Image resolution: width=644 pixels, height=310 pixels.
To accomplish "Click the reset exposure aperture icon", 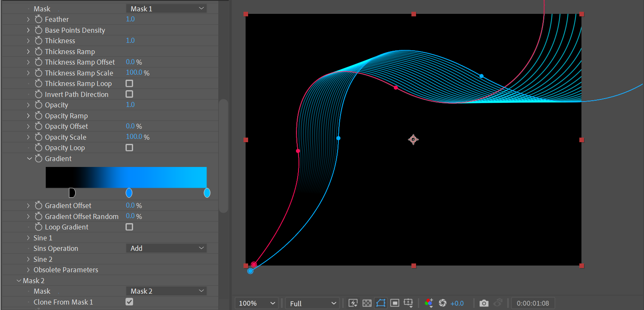I will [442, 303].
